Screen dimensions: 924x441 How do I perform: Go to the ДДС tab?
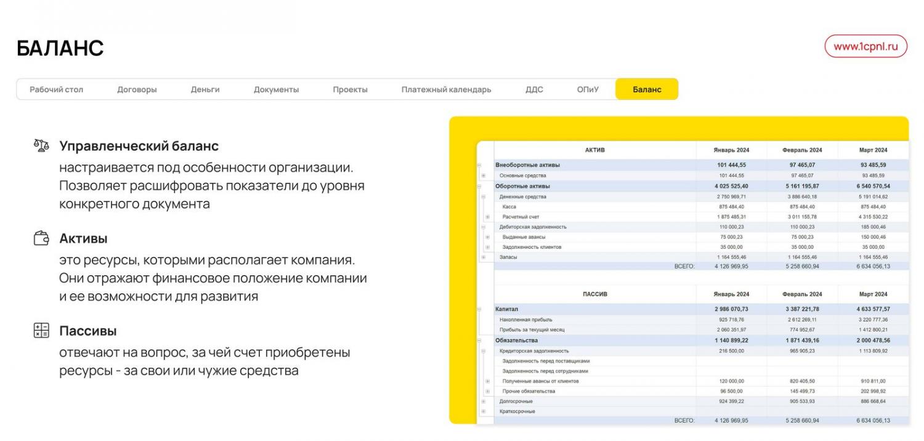[534, 89]
